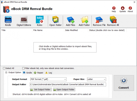The height and width of the screenshot is (101, 137).
Task: Check for updates via Update icon
Action: click(x=123, y=8)
